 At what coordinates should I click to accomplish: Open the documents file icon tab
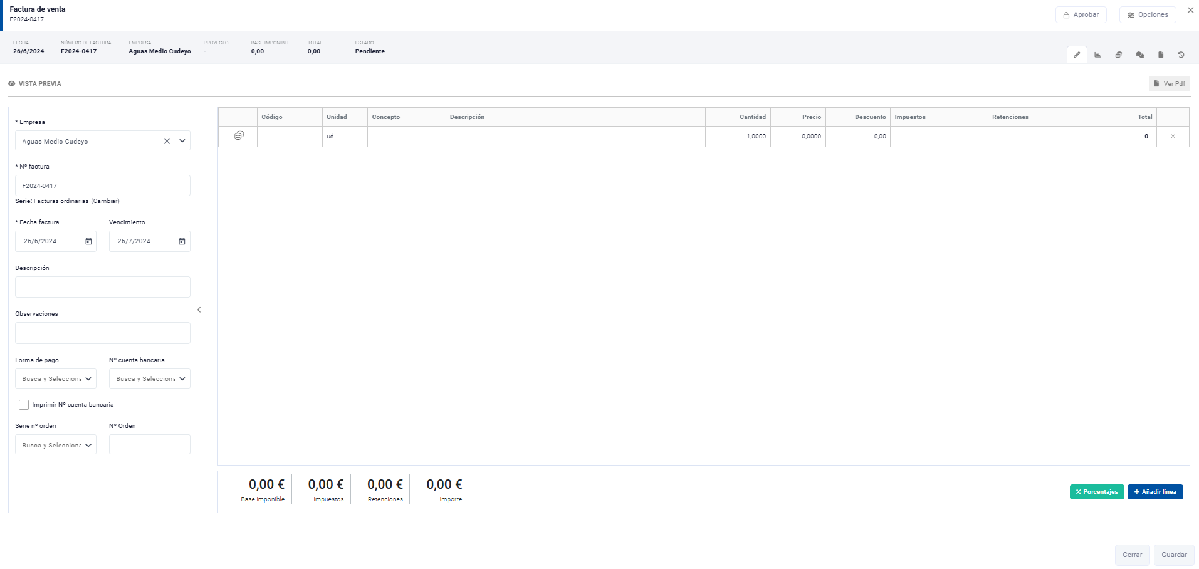[1160, 55]
